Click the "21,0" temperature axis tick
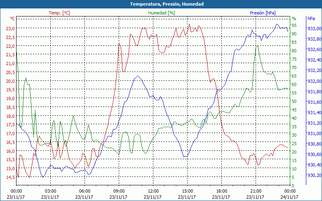Image resolution: width=322 pixels, height=201 pixels. [x=10, y=64]
